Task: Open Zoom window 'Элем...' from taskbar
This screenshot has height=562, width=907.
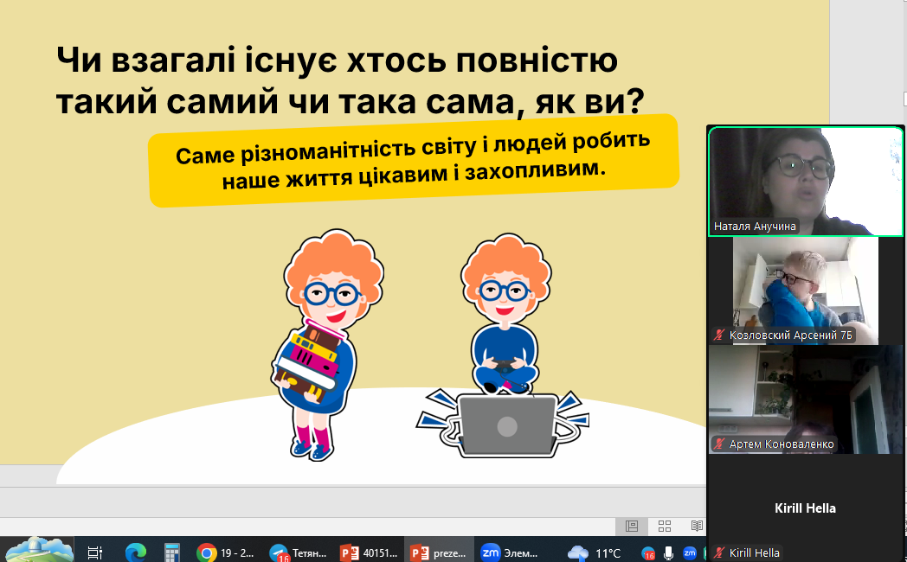Action: [511, 552]
